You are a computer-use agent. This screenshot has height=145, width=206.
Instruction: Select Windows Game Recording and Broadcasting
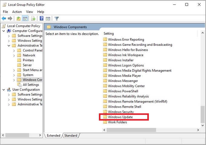[140, 45]
